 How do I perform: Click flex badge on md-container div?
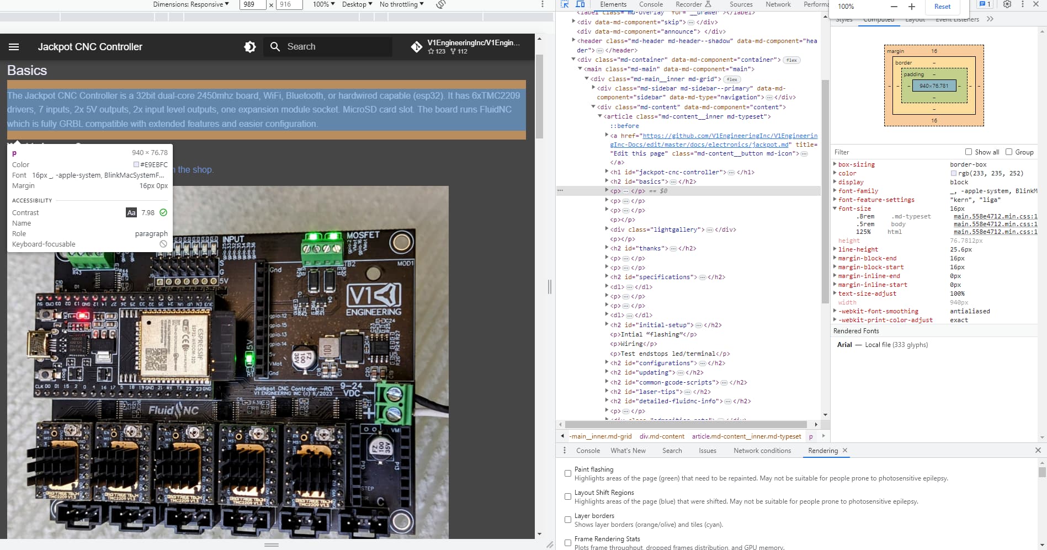pos(791,60)
